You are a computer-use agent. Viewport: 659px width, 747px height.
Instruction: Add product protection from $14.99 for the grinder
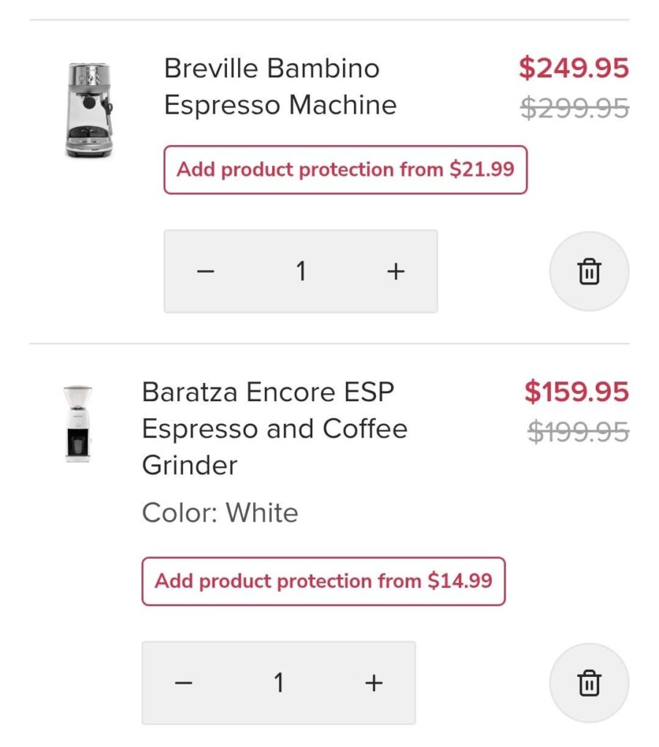point(324,581)
